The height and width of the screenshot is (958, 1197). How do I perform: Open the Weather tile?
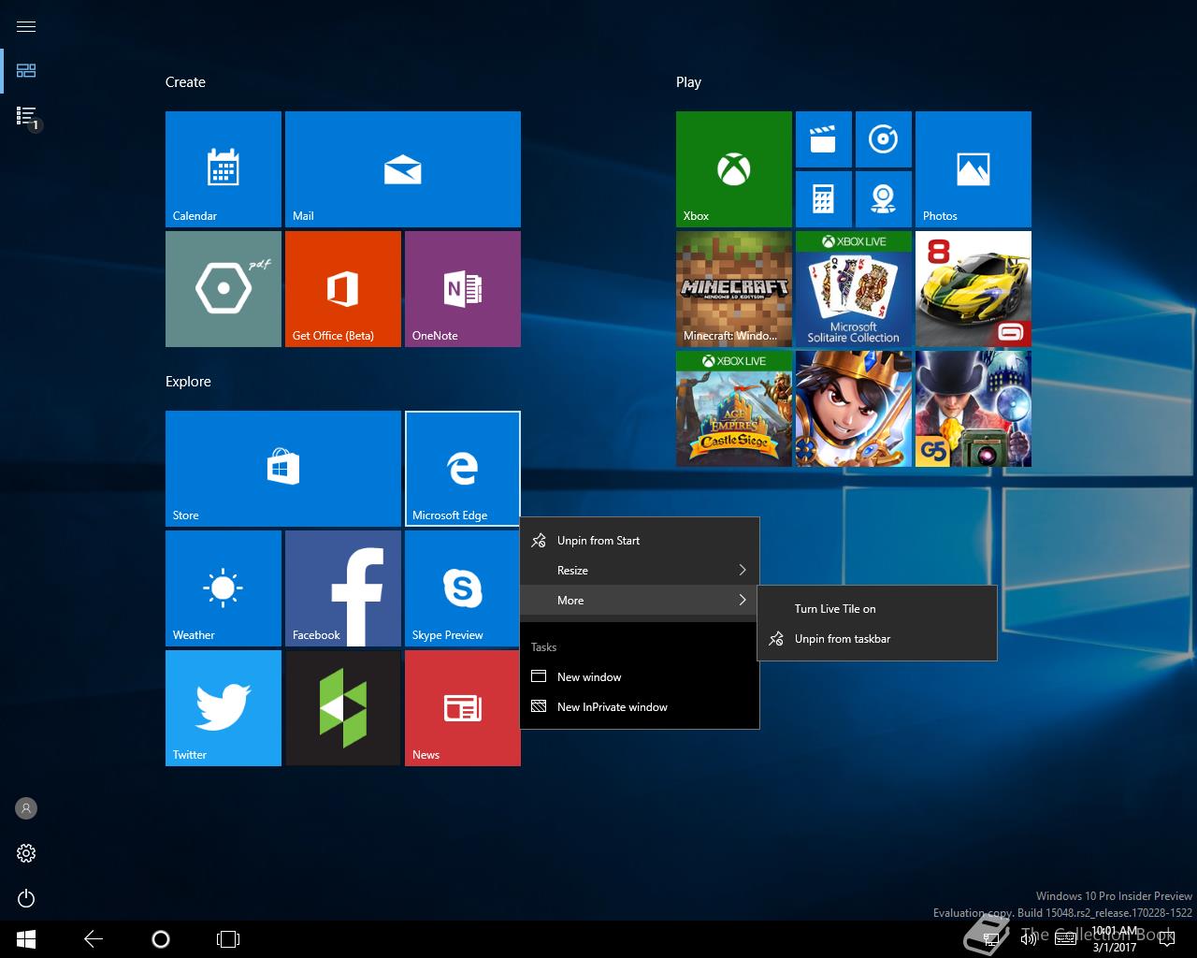(224, 588)
